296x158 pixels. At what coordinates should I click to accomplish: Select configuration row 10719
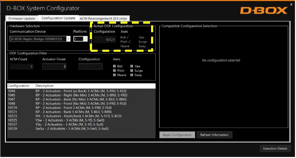(x=81, y=108)
